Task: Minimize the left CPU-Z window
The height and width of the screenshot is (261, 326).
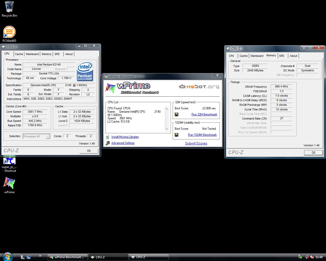Action: (x=79, y=46)
